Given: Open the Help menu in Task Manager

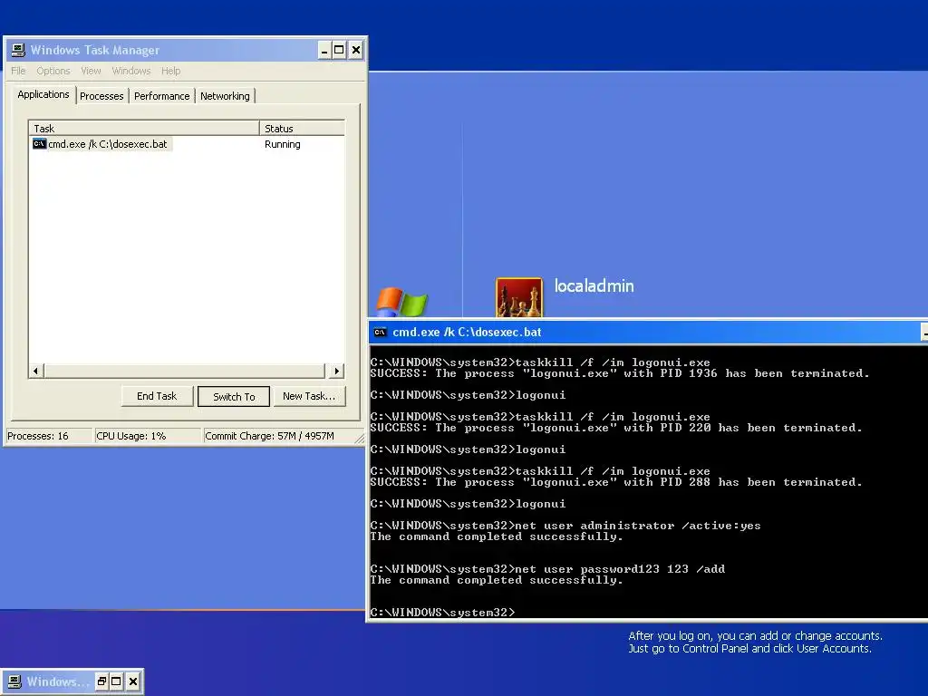Looking at the screenshot, I should coord(170,71).
